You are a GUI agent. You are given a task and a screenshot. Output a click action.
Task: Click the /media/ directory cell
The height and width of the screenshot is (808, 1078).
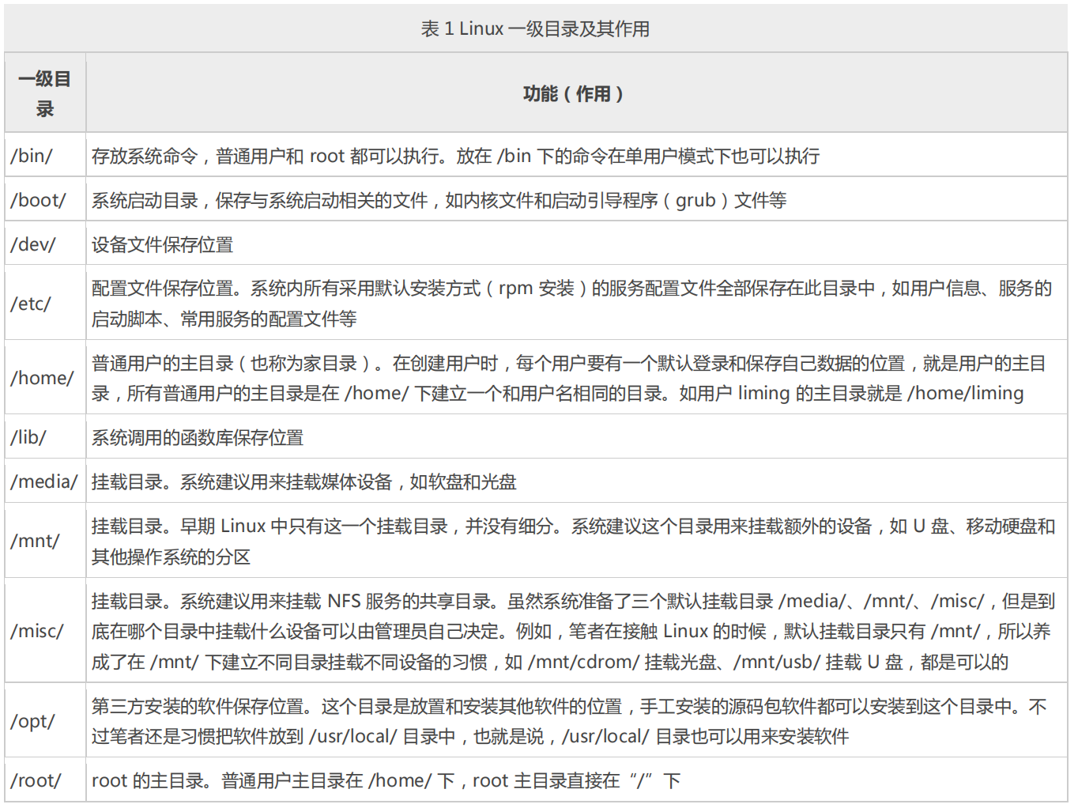point(45,481)
